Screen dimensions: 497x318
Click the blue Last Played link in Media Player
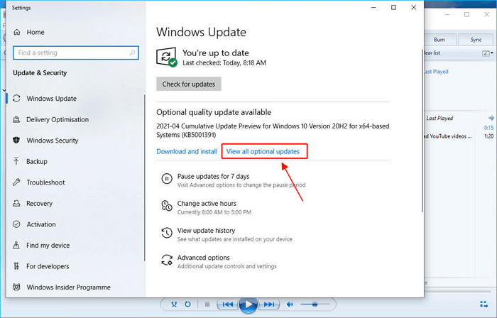(x=436, y=72)
